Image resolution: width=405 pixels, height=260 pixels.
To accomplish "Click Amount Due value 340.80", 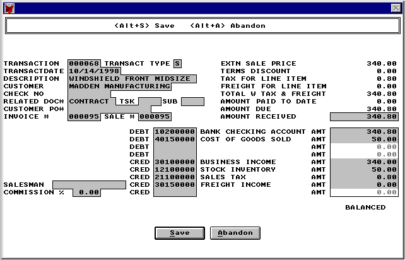I will [382, 109].
